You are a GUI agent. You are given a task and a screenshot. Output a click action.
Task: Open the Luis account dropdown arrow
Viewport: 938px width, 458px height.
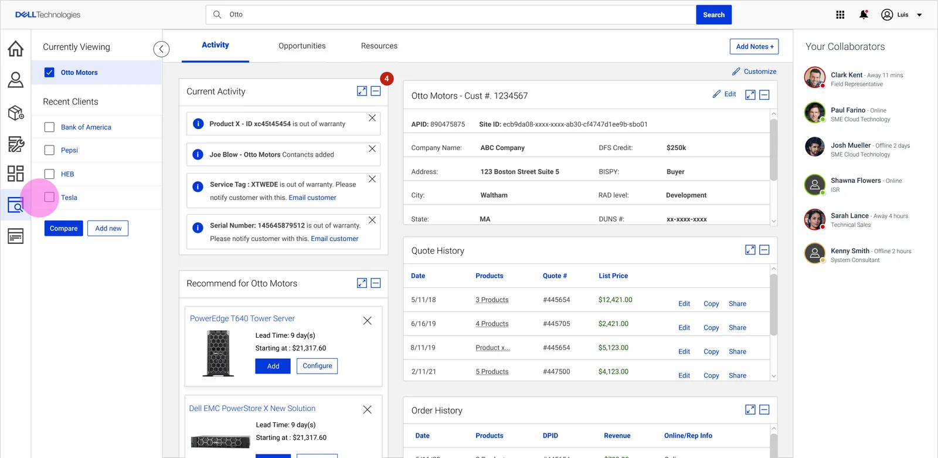pyautogui.click(x=919, y=15)
